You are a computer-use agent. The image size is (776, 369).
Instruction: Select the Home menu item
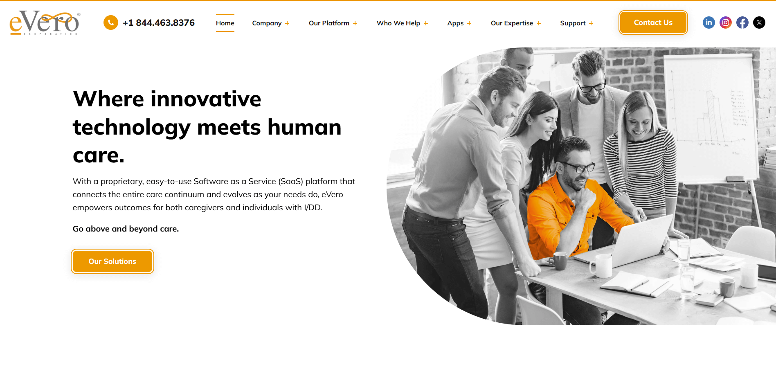pyautogui.click(x=225, y=23)
